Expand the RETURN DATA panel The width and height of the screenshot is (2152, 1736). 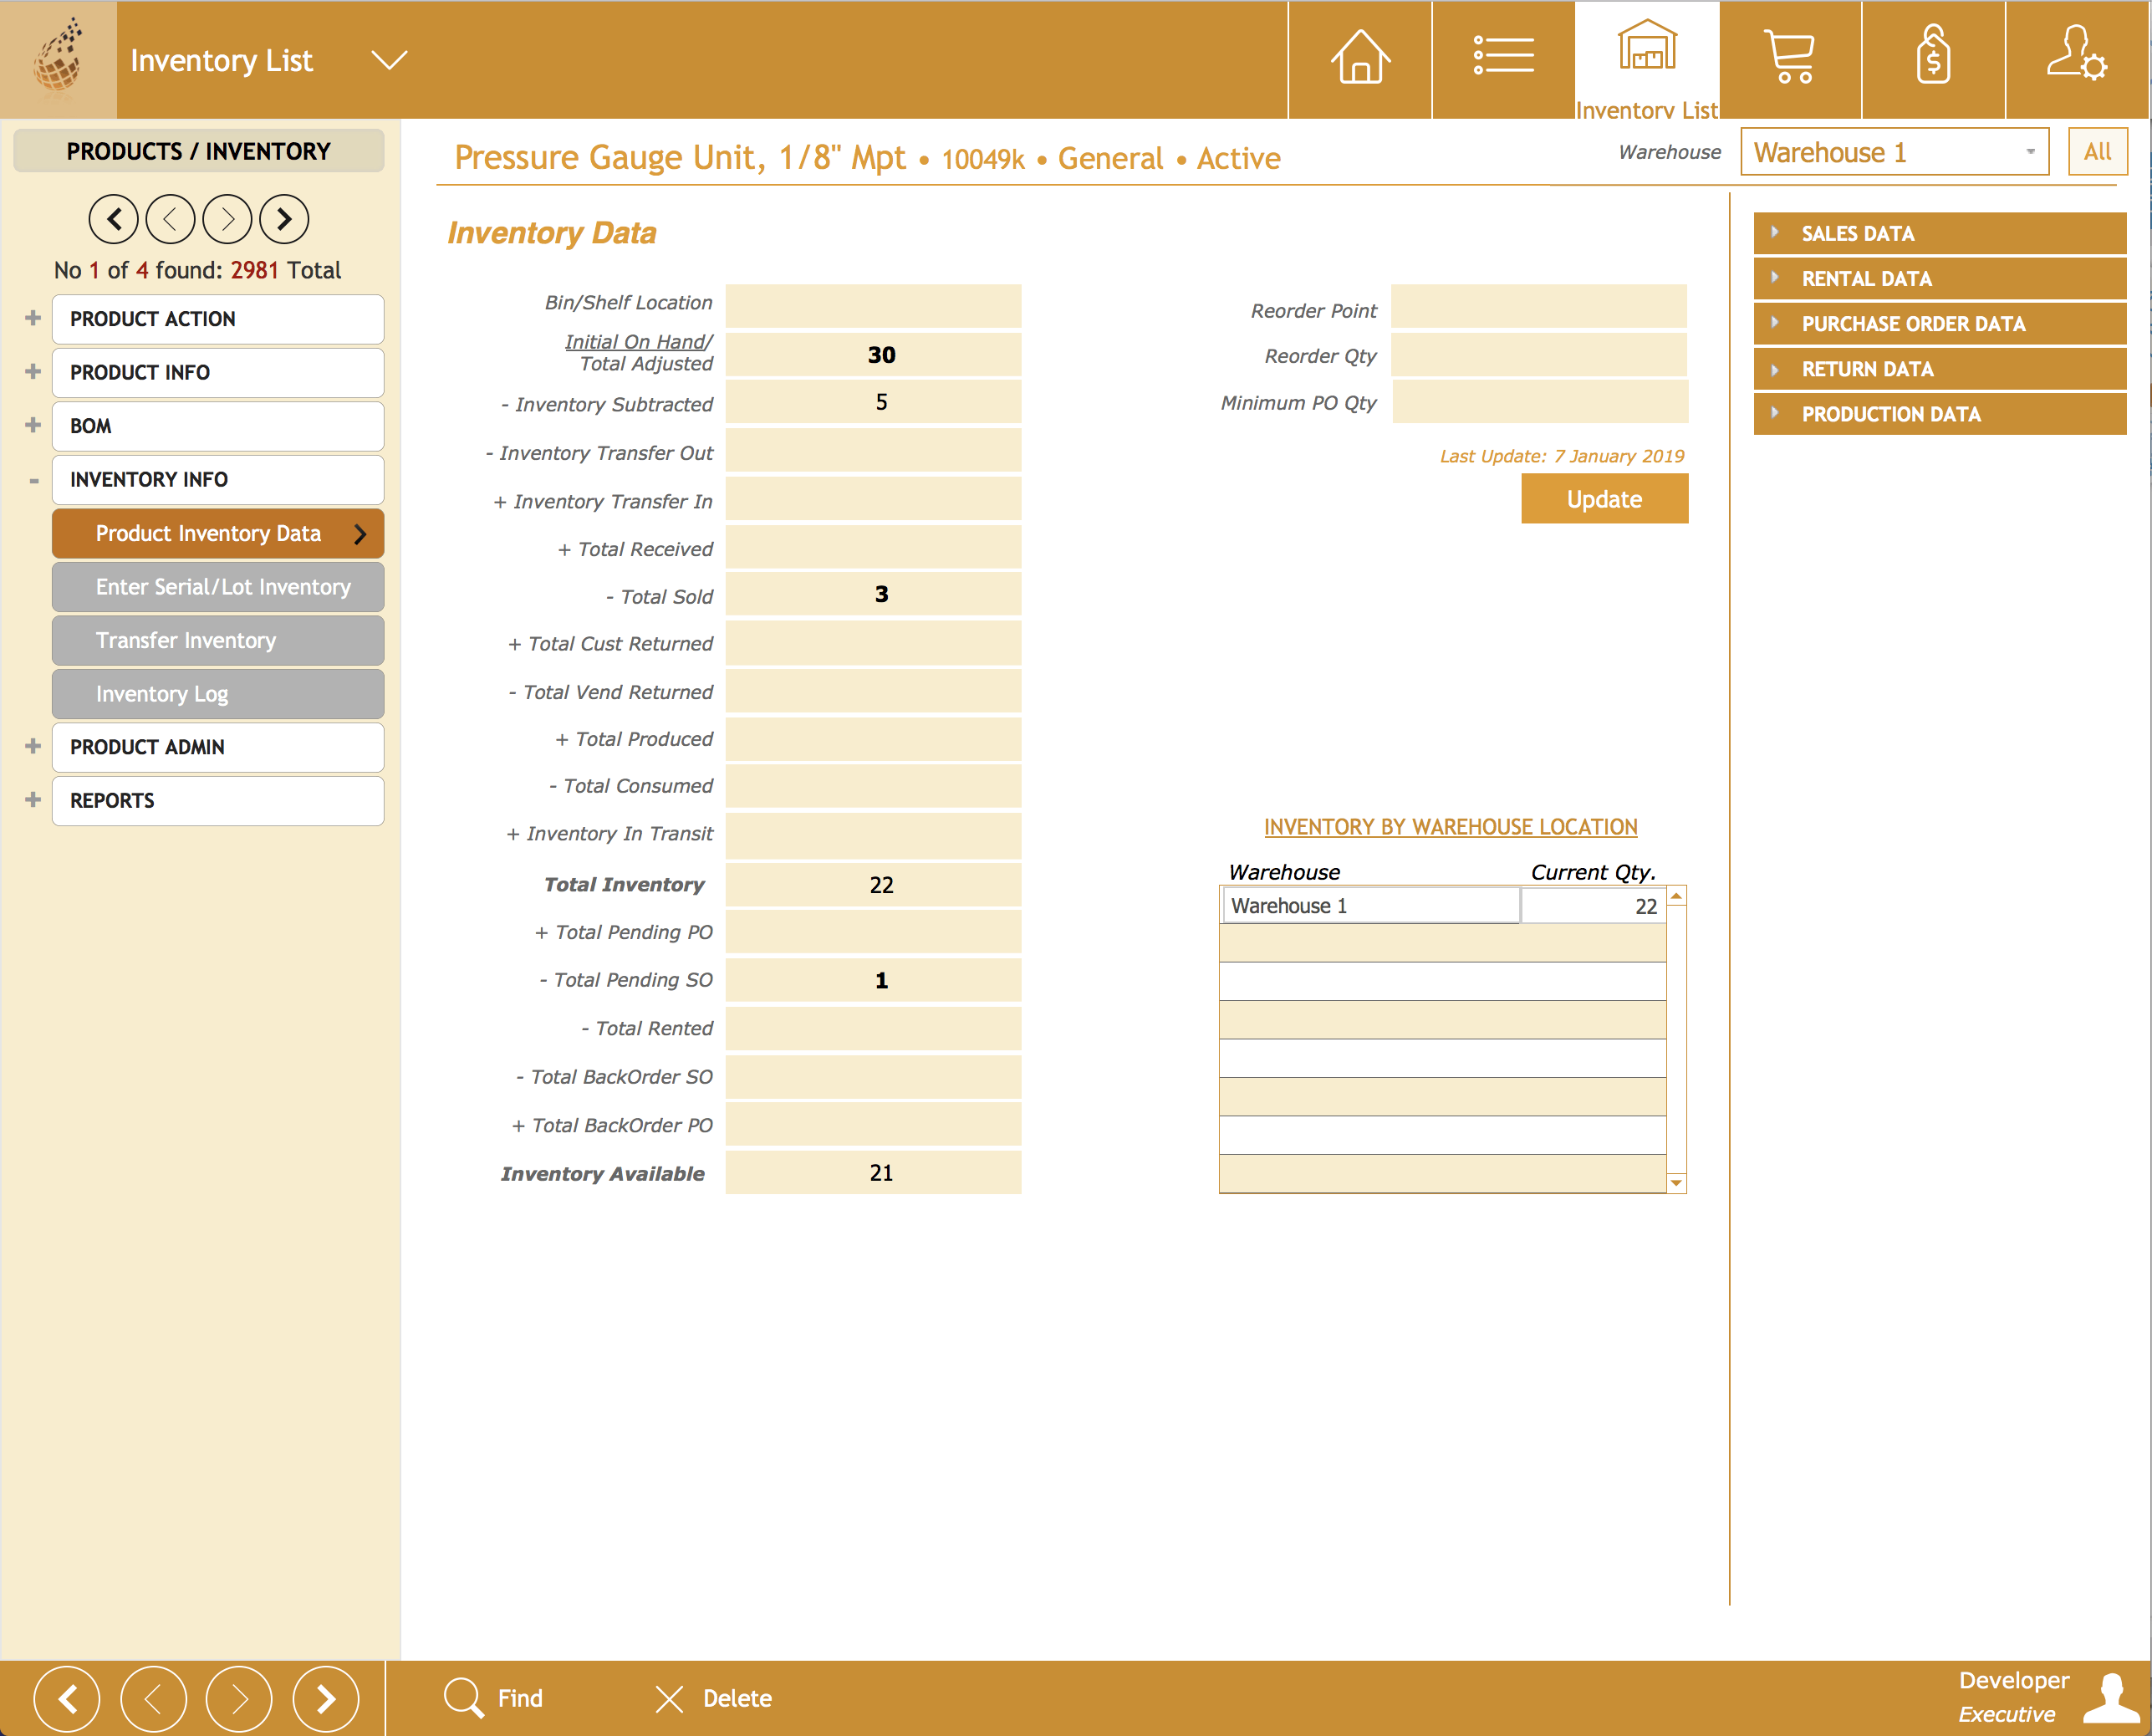click(x=1939, y=368)
